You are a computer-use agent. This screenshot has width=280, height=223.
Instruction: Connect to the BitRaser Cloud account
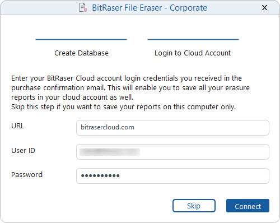click(248, 206)
